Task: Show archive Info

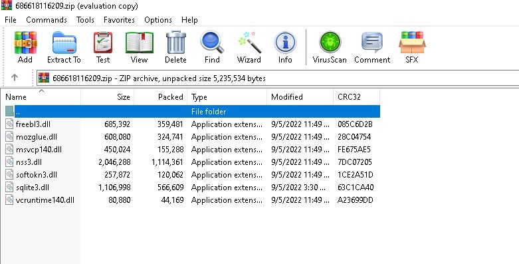Action: tap(285, 43)
